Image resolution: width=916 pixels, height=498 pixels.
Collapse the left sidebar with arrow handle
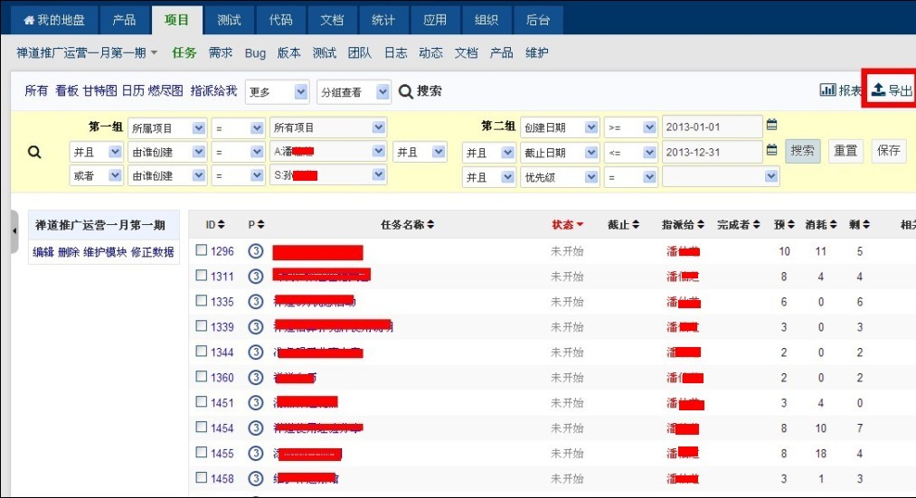click(14, 231)
